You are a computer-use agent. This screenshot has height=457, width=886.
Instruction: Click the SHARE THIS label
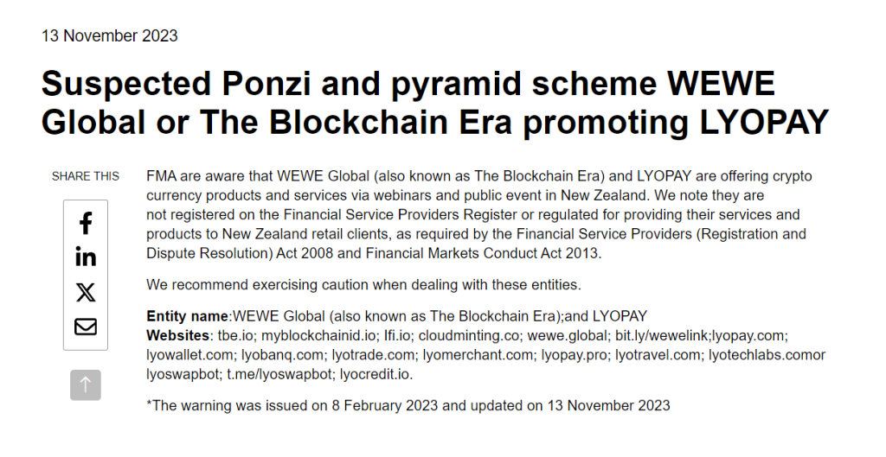tap(86, 176)
